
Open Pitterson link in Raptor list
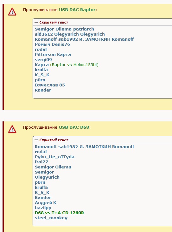click(x=45, y=55)
